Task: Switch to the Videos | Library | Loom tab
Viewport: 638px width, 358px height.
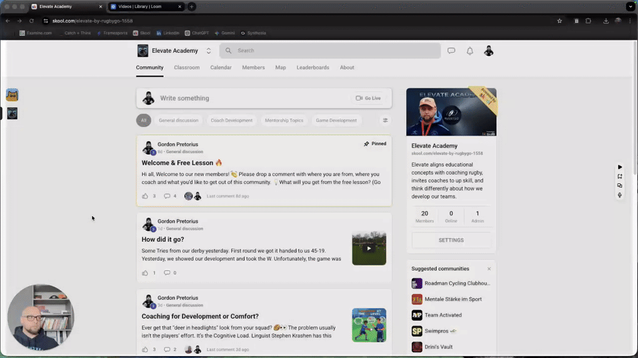Action: [x=145, y=6]
